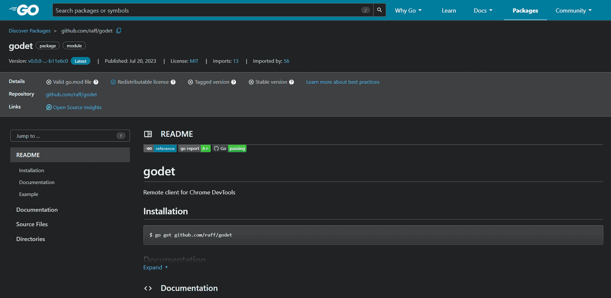The width and height of the screenshot is (611, 298).
Task: Jump to Documentation subsection under README
Action: [37, 182]
